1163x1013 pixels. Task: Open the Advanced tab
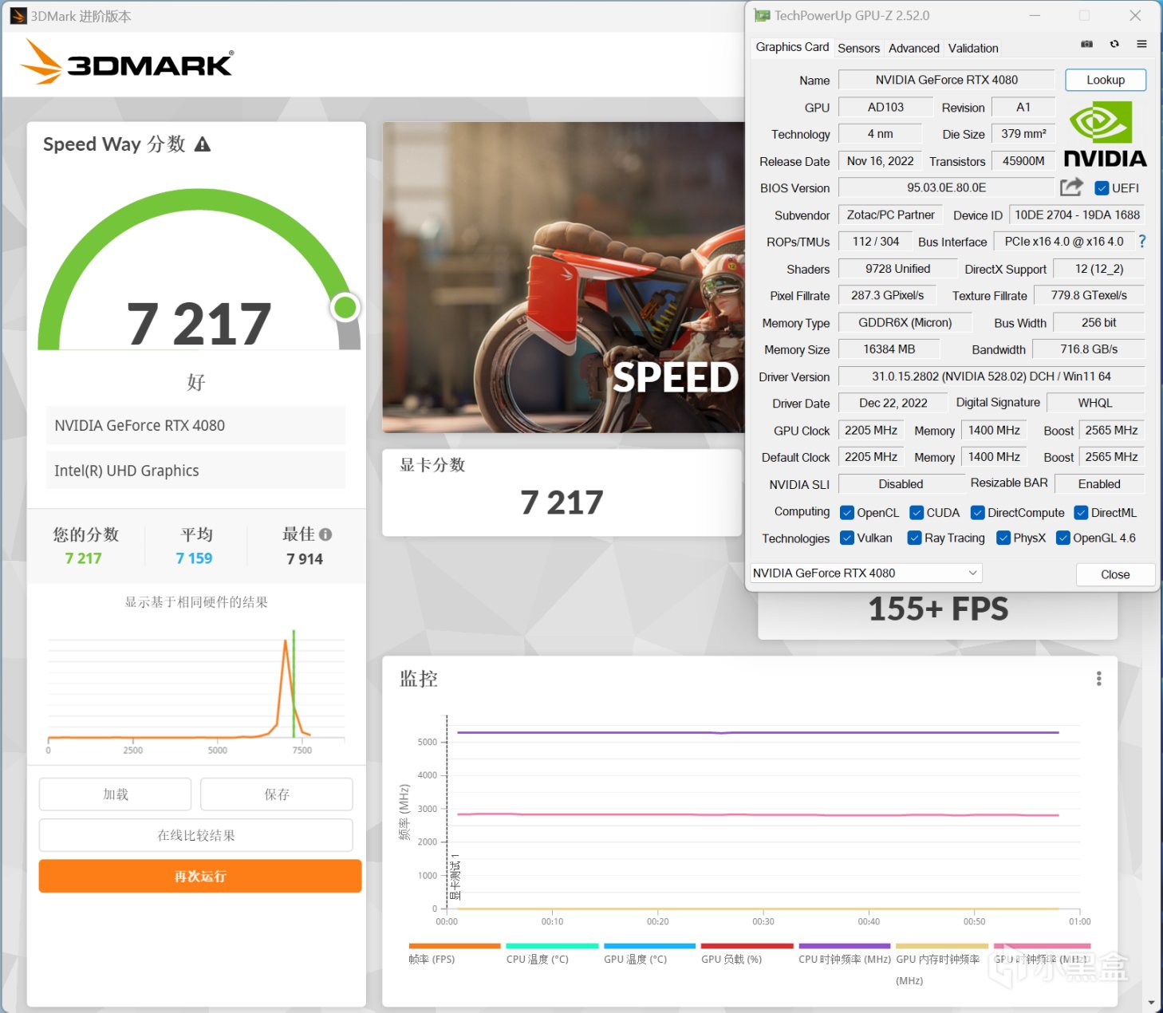point(913,48)
